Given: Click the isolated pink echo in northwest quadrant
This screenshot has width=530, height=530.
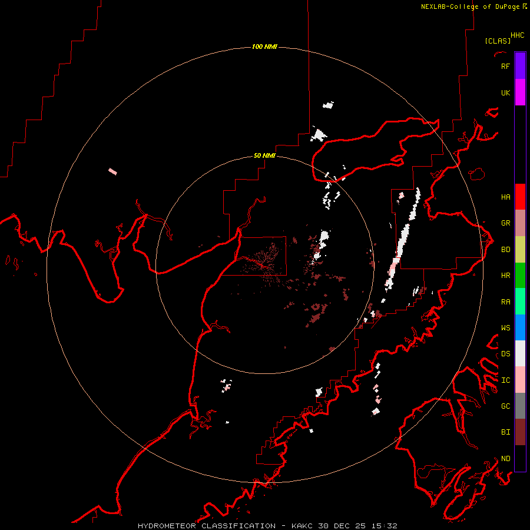Looking at the screenshot, I should coord(112,172).
